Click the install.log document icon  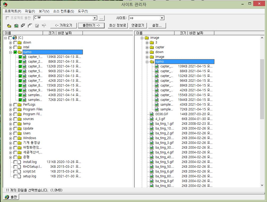19,162
